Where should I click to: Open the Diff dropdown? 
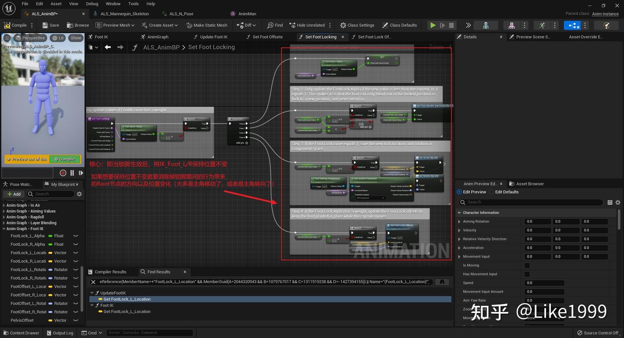click(x=247, y=25)
